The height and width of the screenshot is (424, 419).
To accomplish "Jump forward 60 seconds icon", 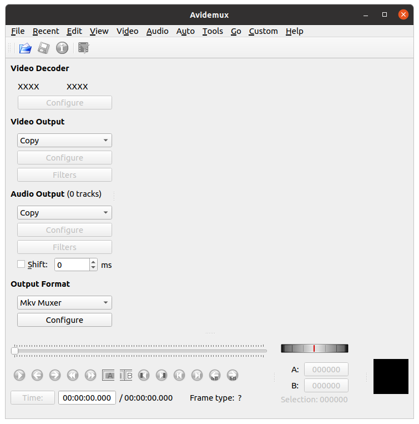I will pos(233,375).
